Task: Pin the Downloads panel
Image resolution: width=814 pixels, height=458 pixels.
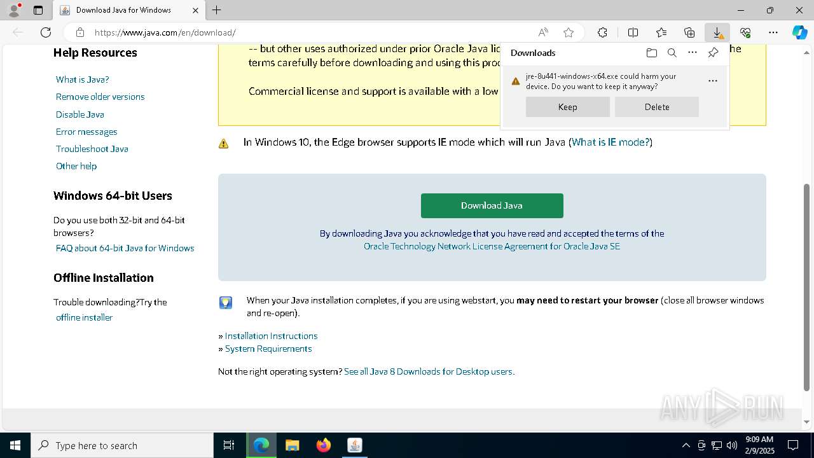Action: [x=713, y=53]
